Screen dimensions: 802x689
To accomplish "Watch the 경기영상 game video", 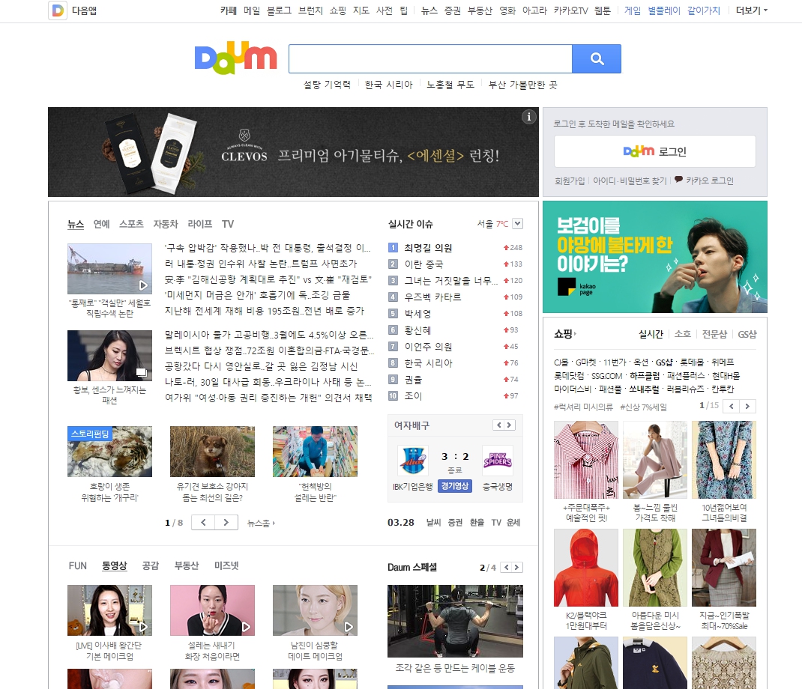I will pos(455,485).
